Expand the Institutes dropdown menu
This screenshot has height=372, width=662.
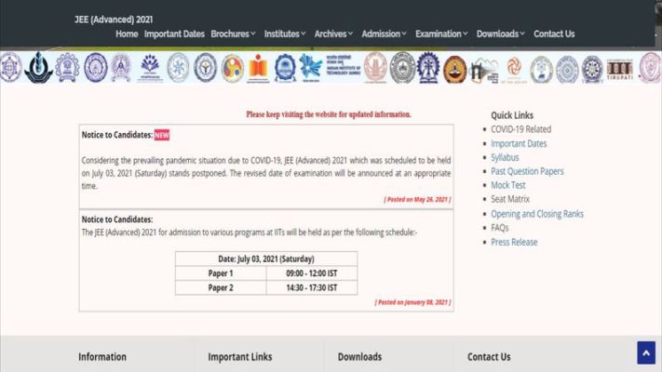click(x=285, y=33)
